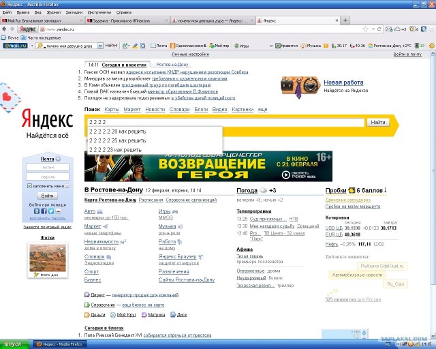
Task: Sign in with the Twitter icon
Action: coord(51,211)
